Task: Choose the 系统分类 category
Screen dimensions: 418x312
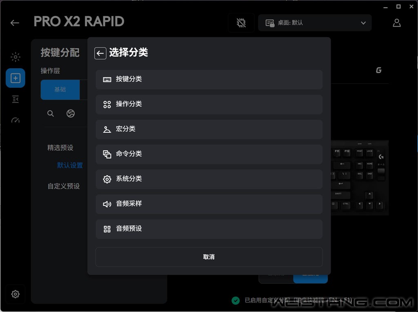Action: (x=209, y=179)
